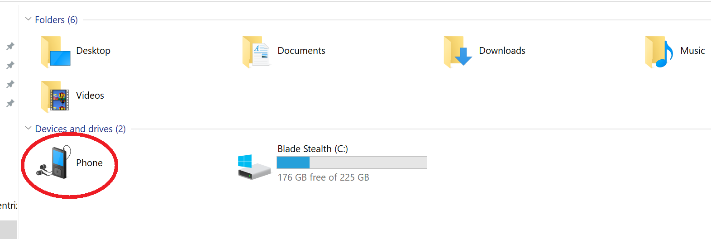
Task: Click the Documents text label
Action: [301, 51]
